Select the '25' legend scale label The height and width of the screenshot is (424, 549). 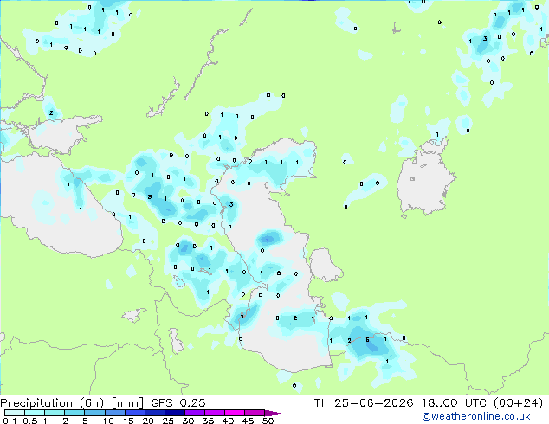tap(168, 421)
